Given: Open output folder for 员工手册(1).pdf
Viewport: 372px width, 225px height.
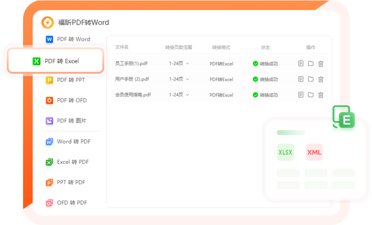Looking at the screenshot, I should [311, 63].
